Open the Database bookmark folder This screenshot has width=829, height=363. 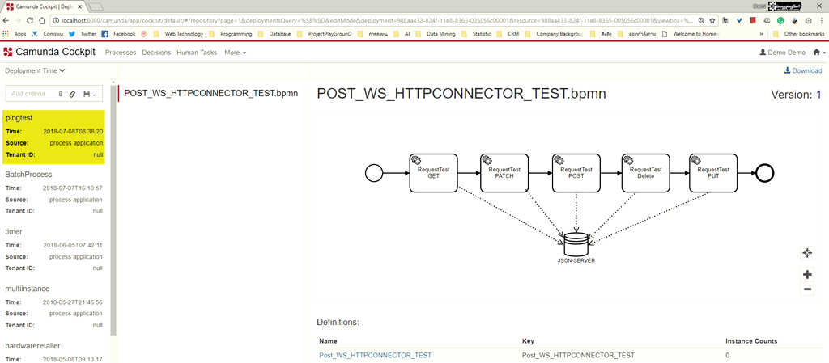(x=274, y=33)
